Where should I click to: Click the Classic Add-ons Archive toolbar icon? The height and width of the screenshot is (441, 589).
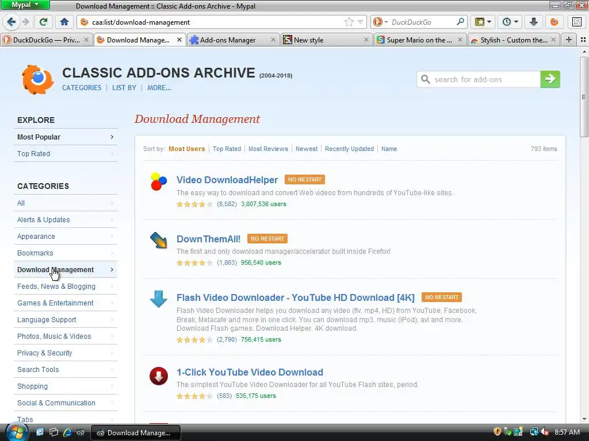tap(554, 22)
